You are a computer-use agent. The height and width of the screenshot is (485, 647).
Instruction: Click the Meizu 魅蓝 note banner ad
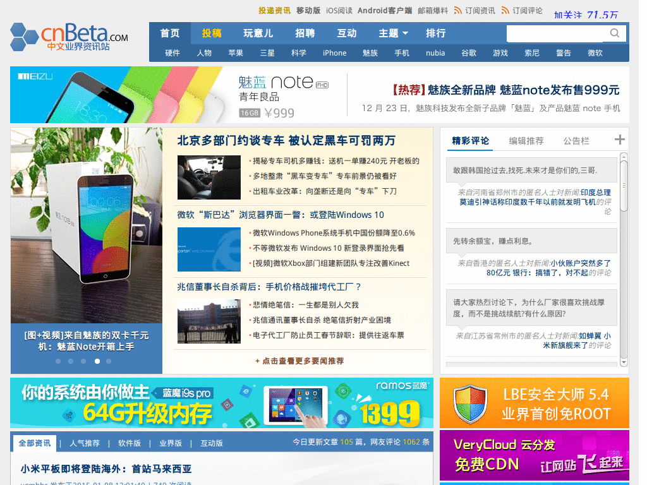tap(319, 95)
